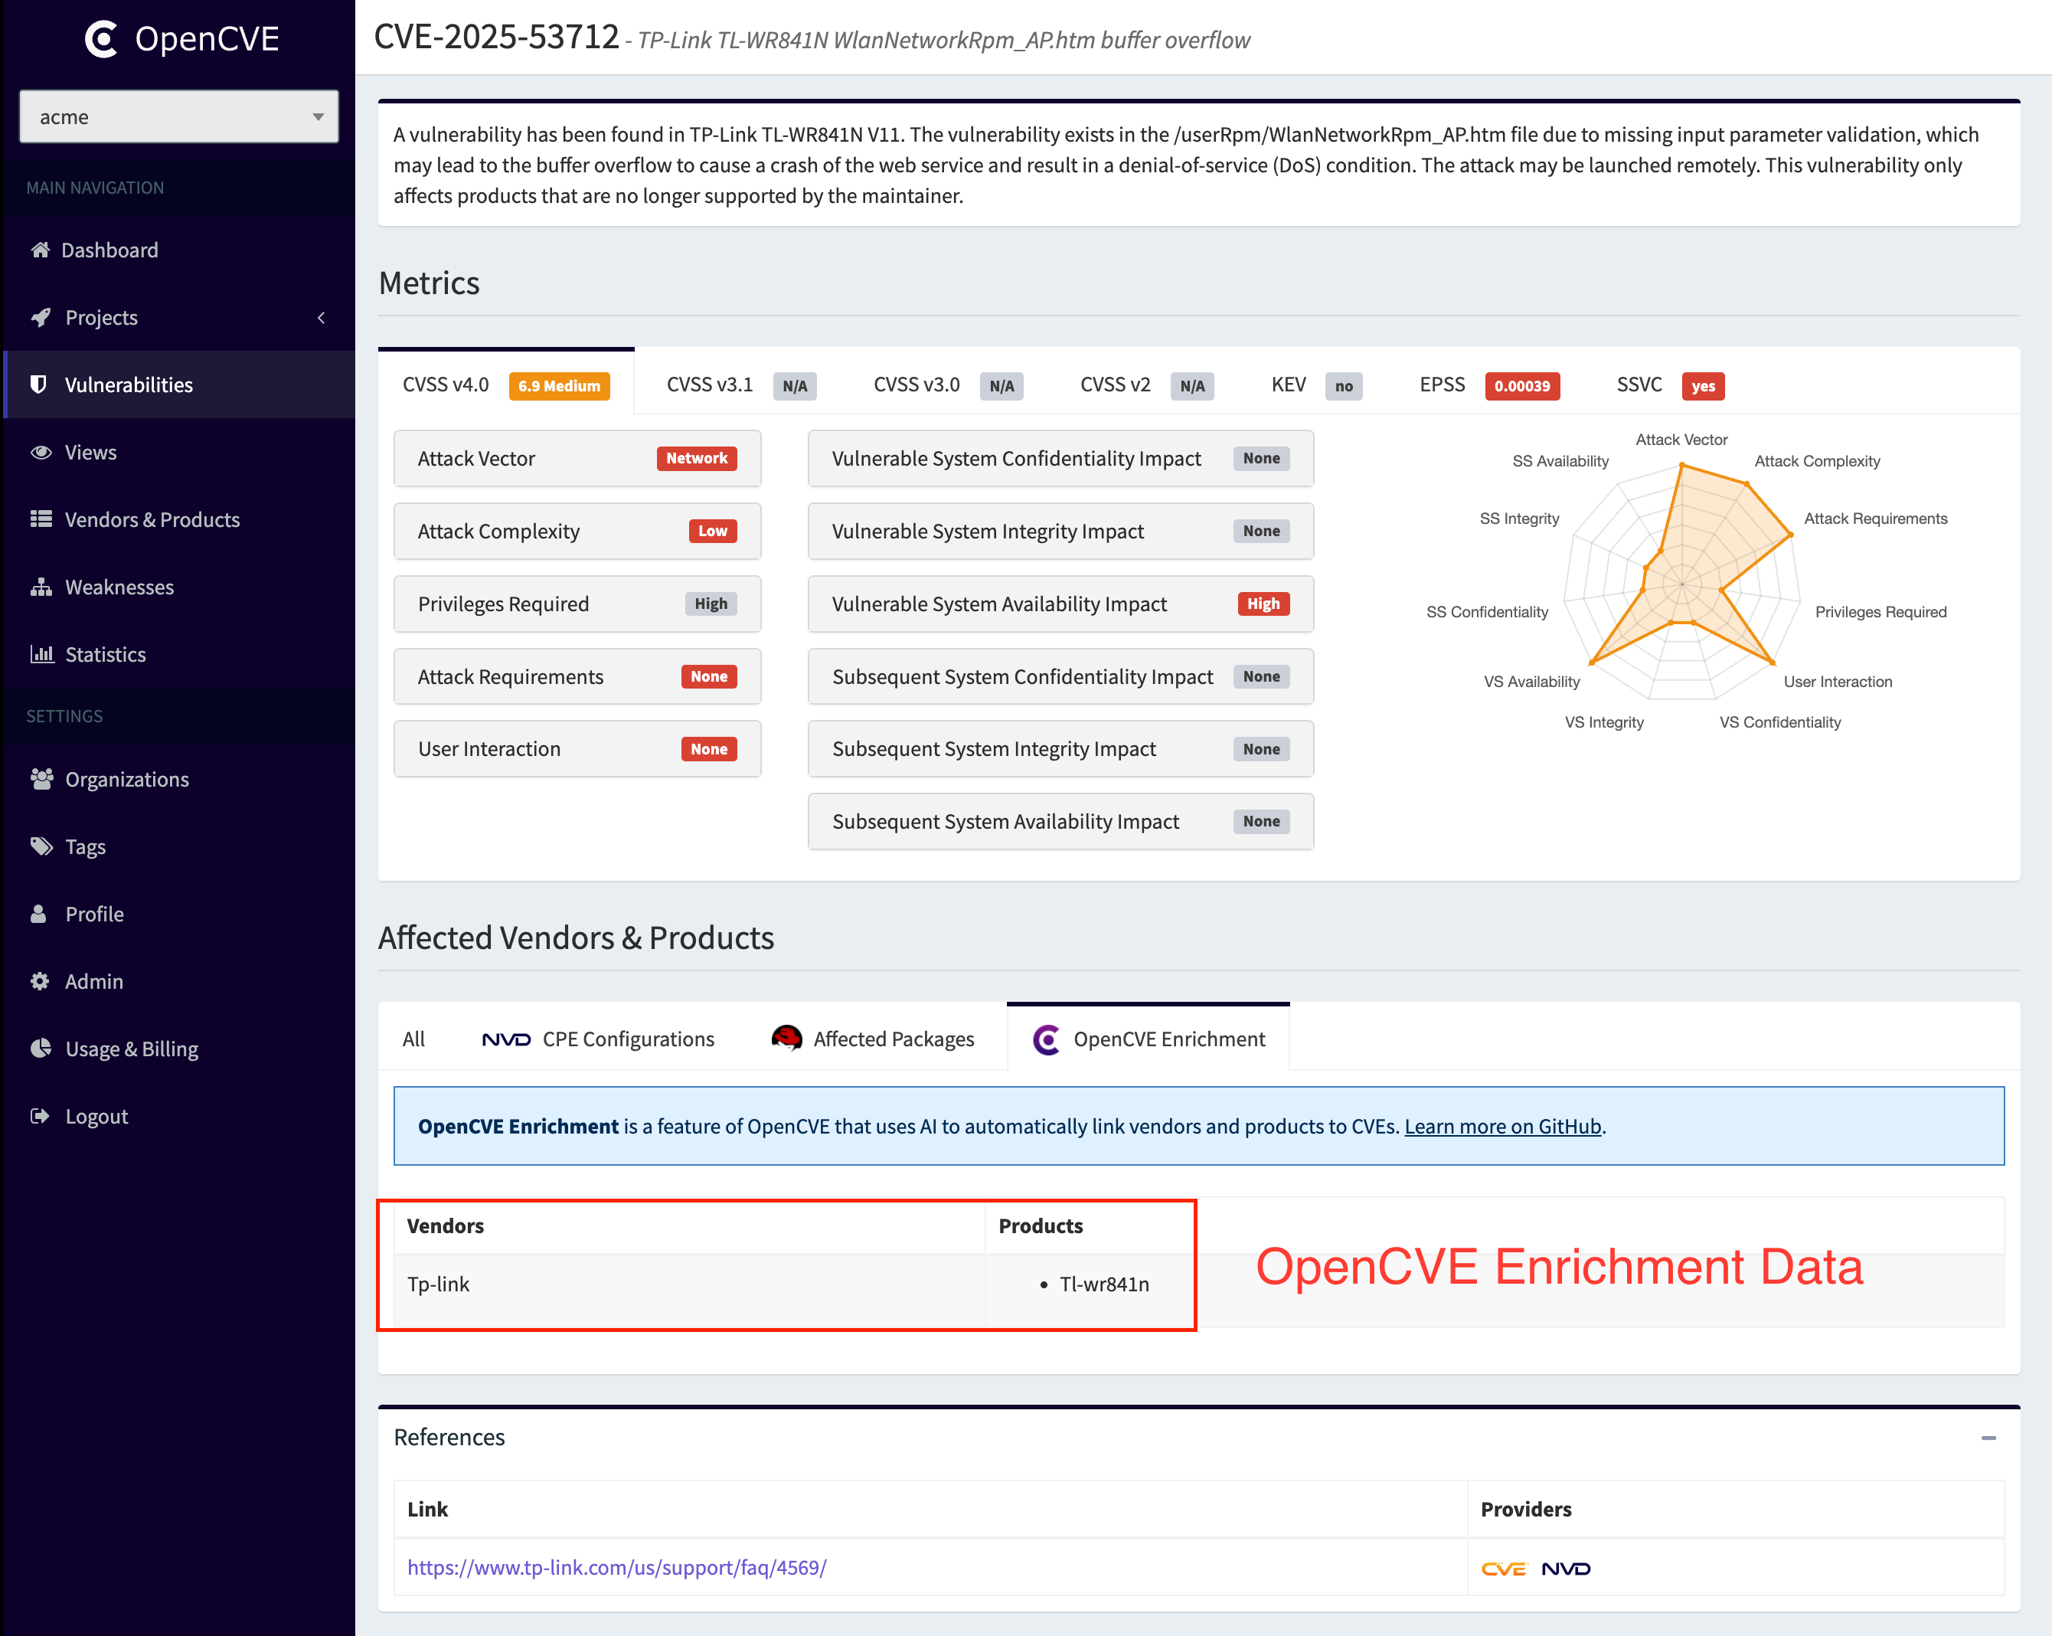Select the CPE Configurations tab
The image size is (2052, 1636).
598,1038
